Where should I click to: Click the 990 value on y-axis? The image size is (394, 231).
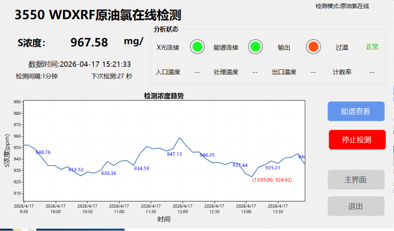coord(17,102)
